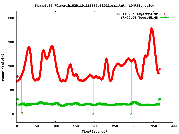Click the plot title Skynet_60475_psr_b1929 cal.txt
Viewport: 179px width, 134px height.
pos(95,6)
